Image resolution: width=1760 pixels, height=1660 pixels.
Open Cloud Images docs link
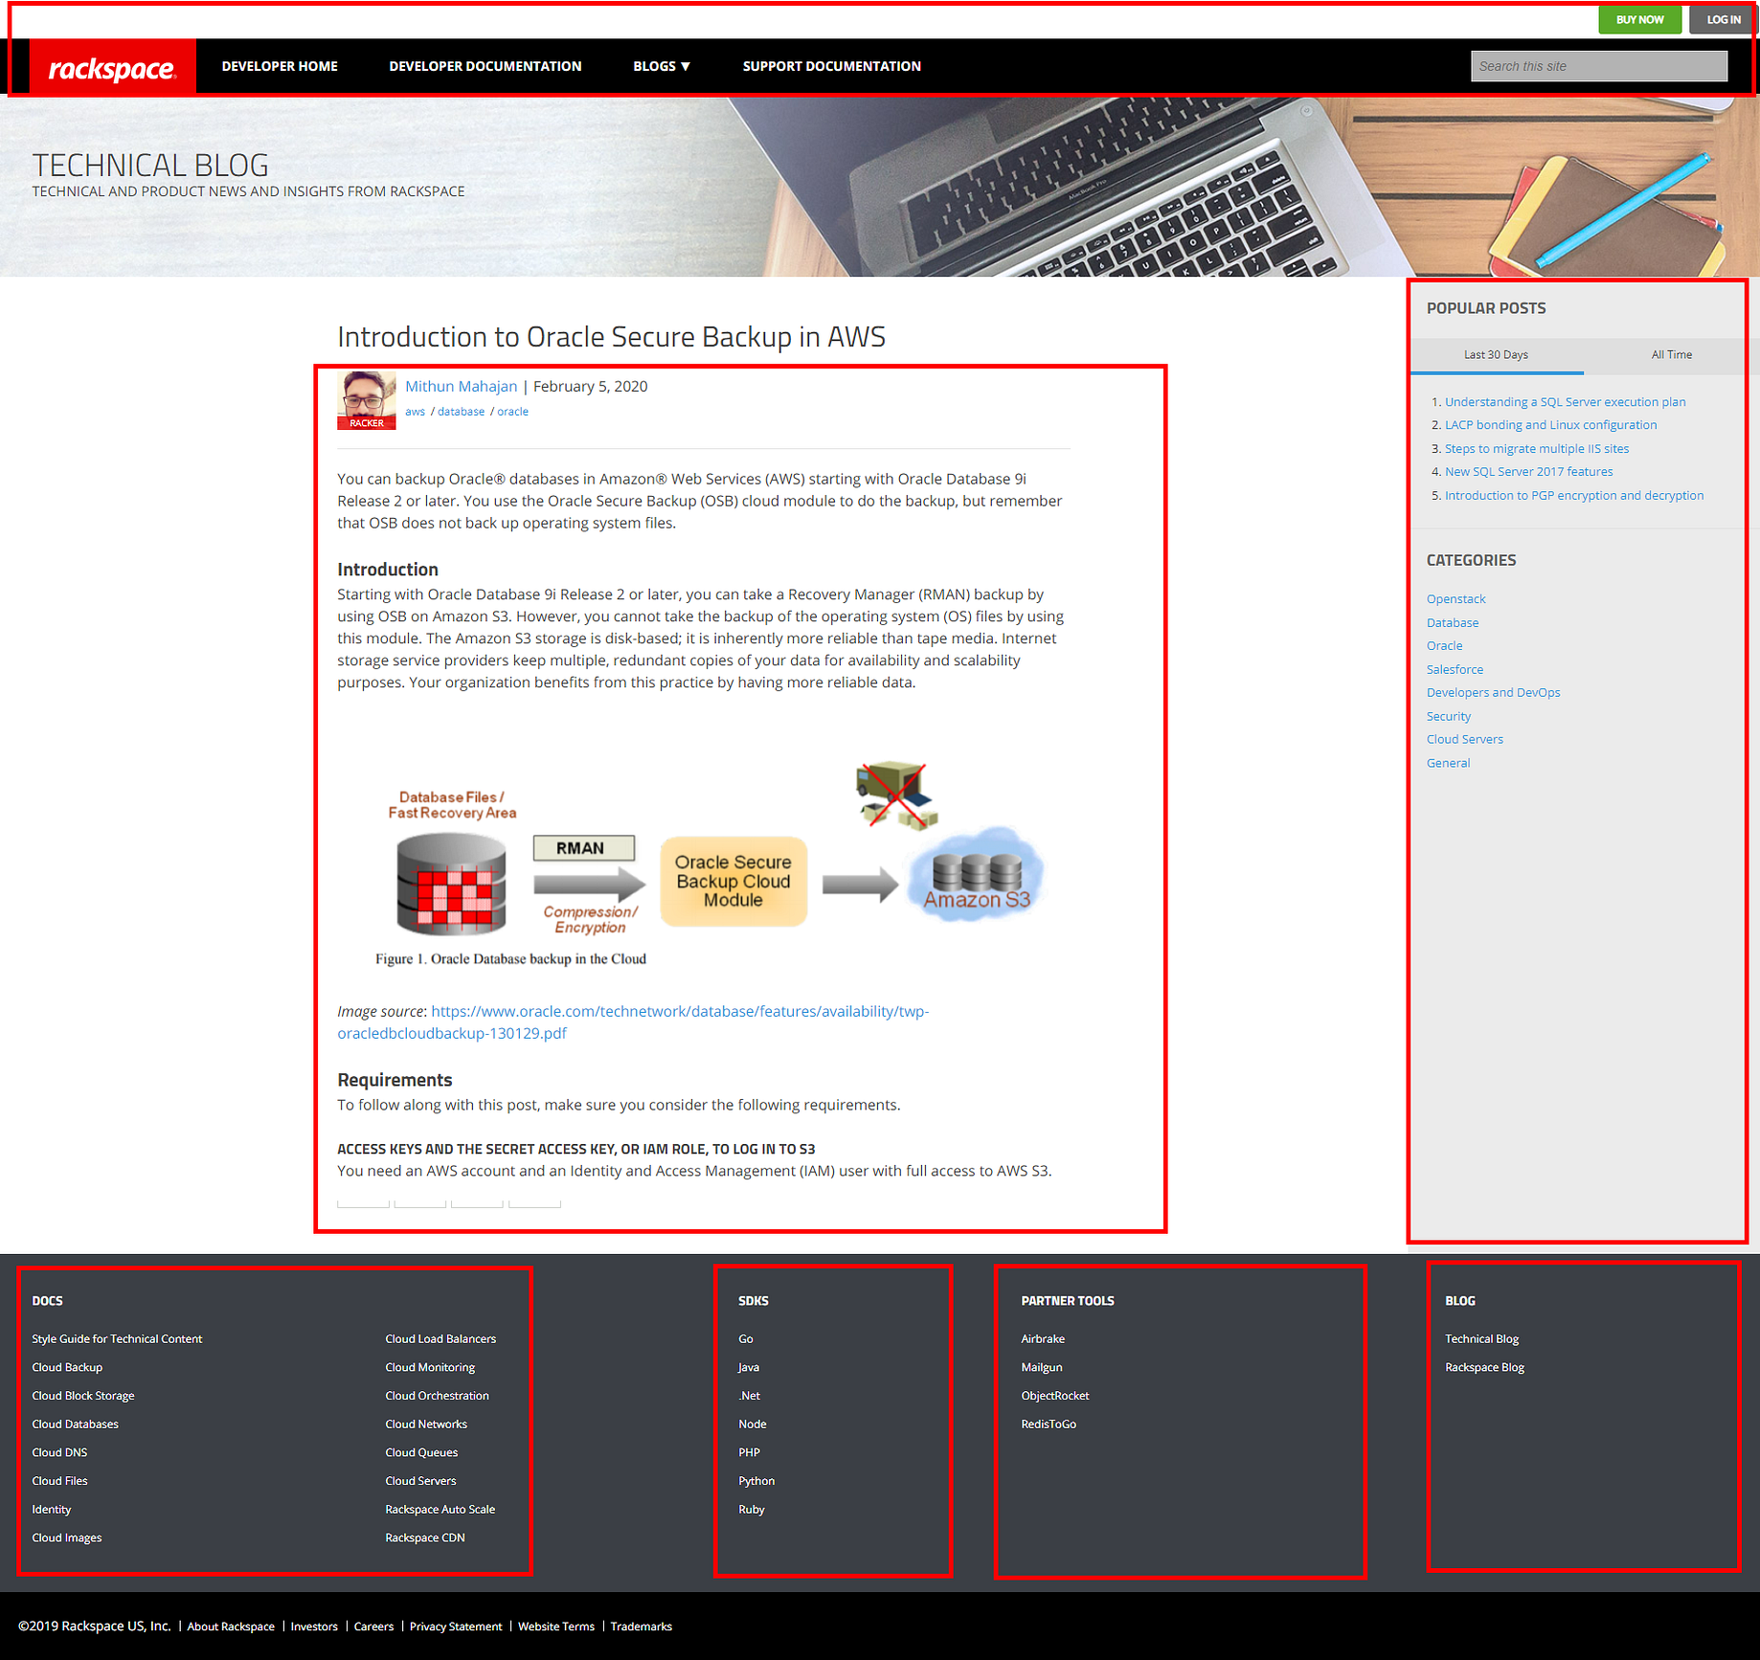66,1538
